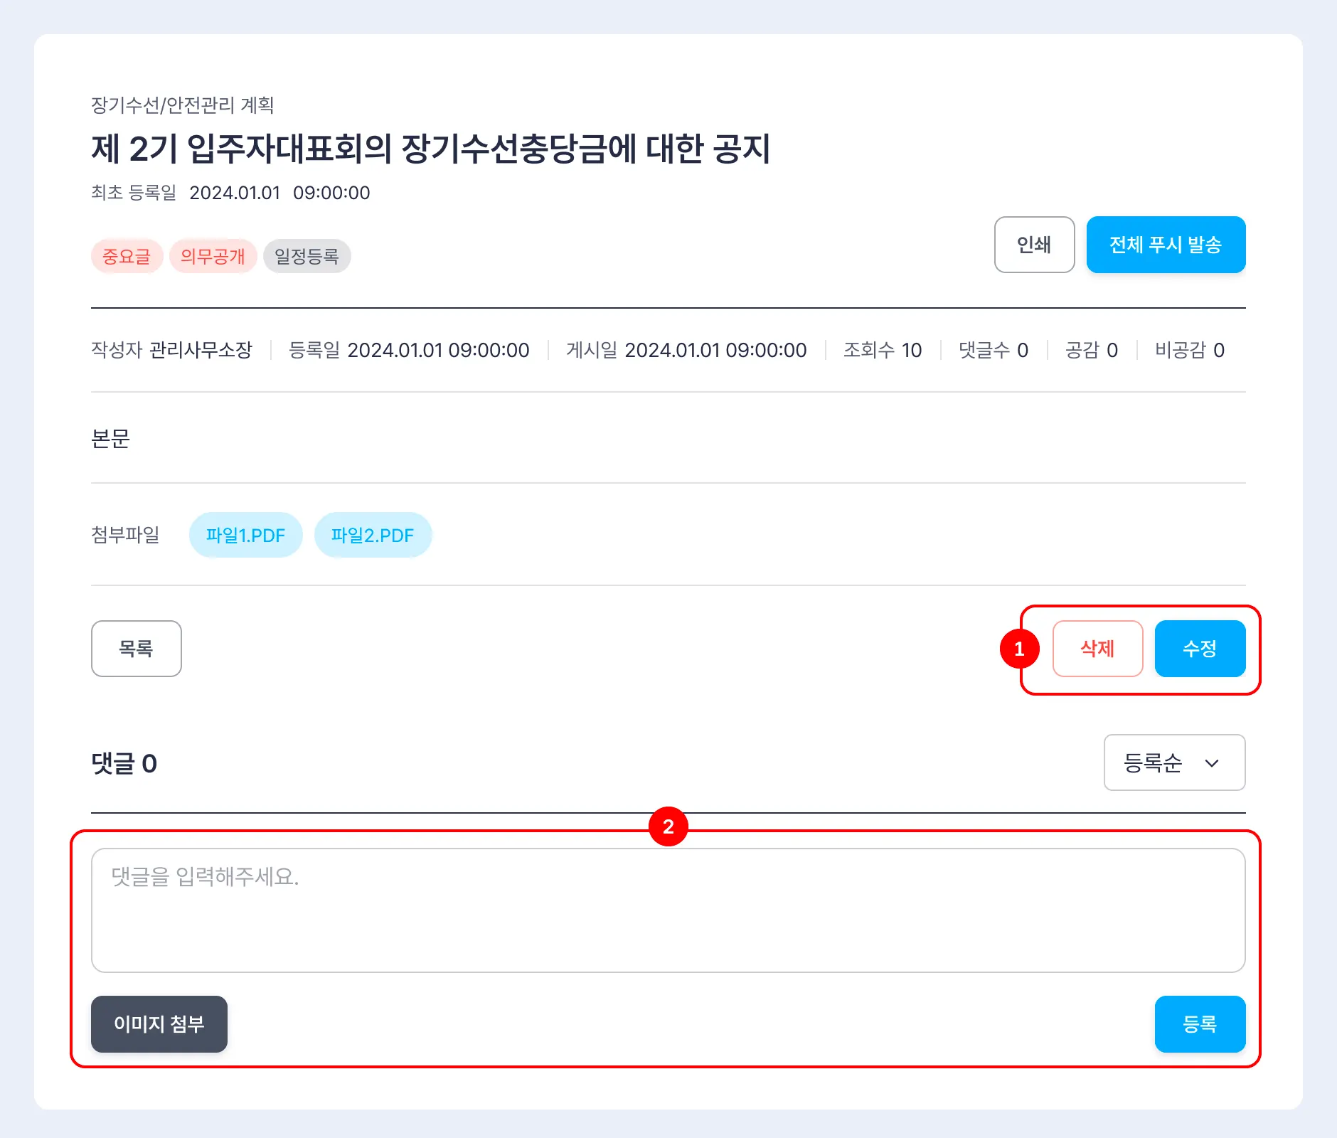Image resolution: width=1337 pixels, height=1138 pixels.
Task: Open the 파일2.PDF attachment
Action: click(x=373, y=535)
